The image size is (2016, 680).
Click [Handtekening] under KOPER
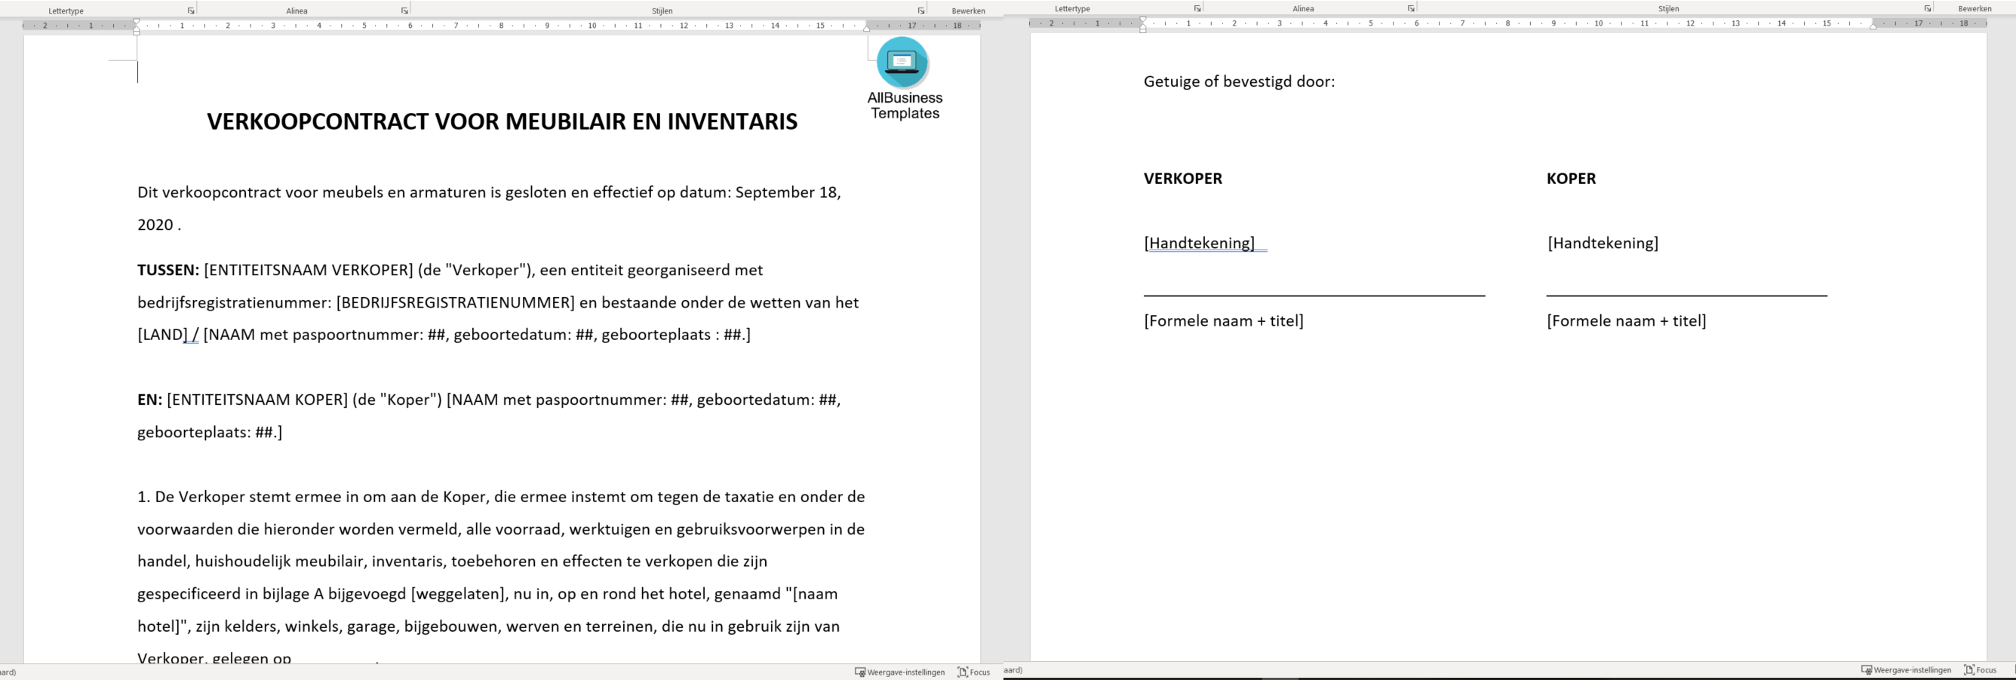coord(1603,243)
